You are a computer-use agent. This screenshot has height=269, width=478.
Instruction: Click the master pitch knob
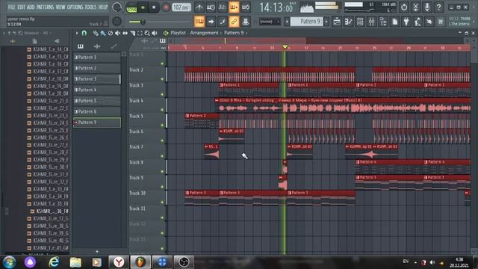coord(117,22)
